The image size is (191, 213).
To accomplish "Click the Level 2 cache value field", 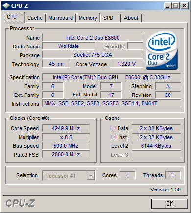I will (x=156, y=146).
